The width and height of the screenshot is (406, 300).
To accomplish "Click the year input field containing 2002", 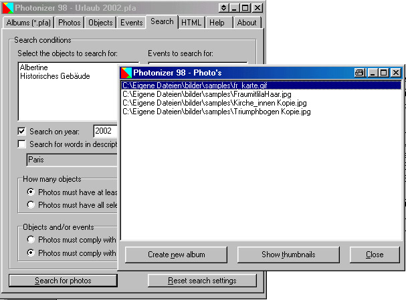I will (106, 131).
